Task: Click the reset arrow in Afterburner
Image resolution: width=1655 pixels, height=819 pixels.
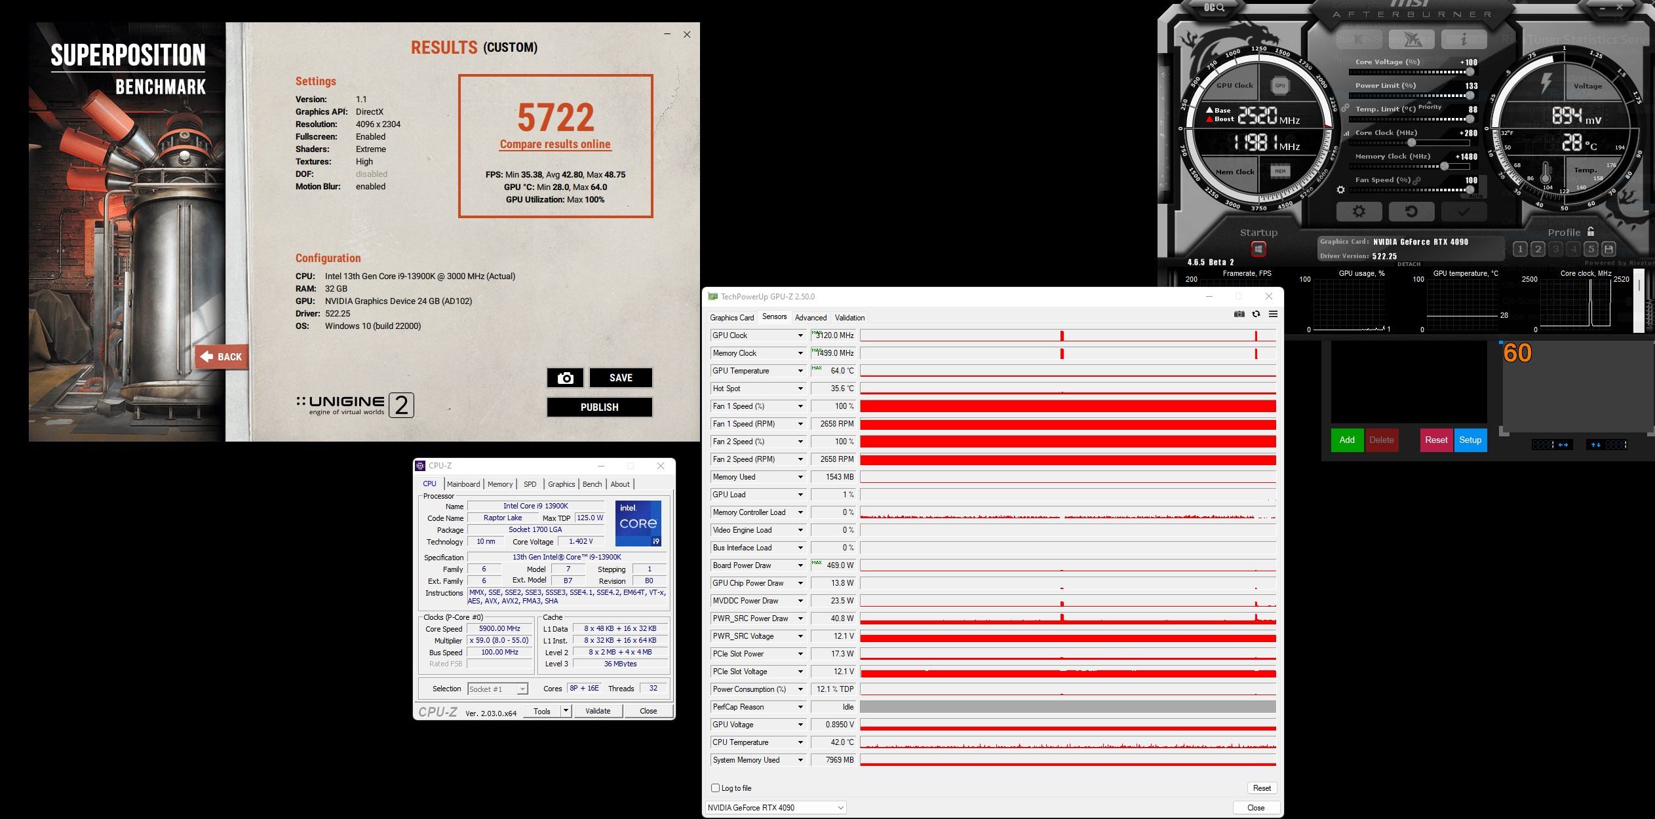Action: tap(1411, 212)
